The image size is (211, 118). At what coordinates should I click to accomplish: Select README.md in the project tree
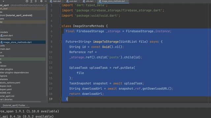coord(5,93)
